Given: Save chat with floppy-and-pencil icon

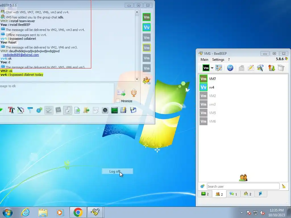Looking at the screenshot, I should (124, 110).
